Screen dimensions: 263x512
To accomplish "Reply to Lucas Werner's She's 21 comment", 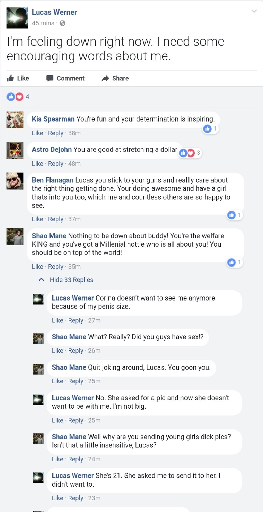I will (x=76, y=498).
